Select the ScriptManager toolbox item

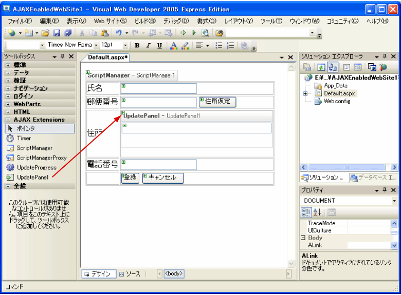coord(34,148)
